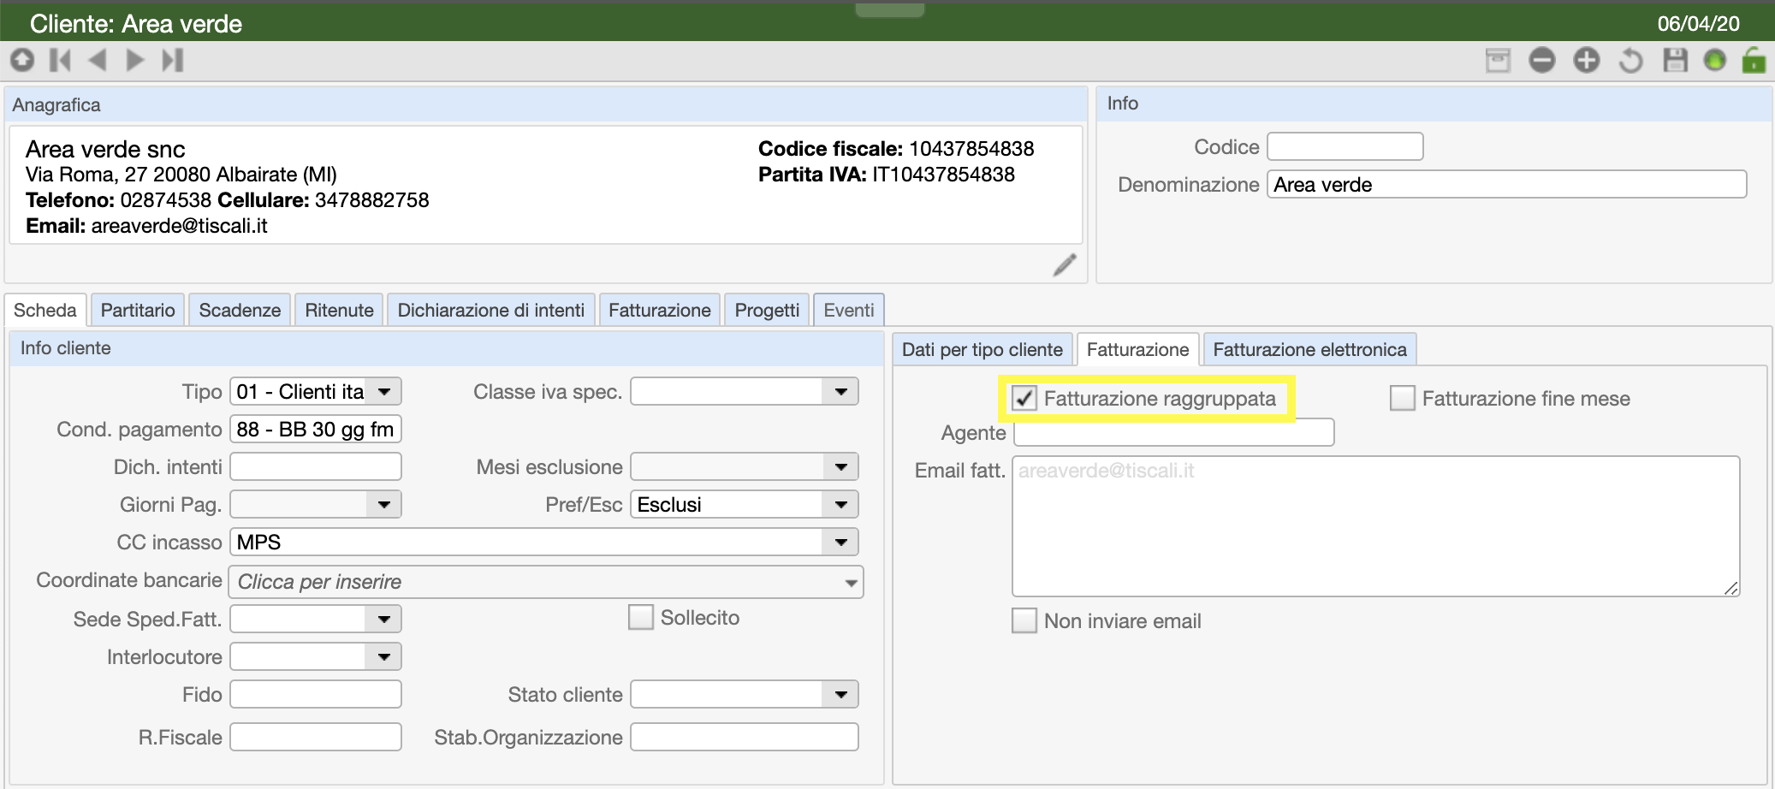The height and width of the screenshot is (789, 1775).
Task: Switch to the Scheda tab
Action: click(x=45, y=311)
